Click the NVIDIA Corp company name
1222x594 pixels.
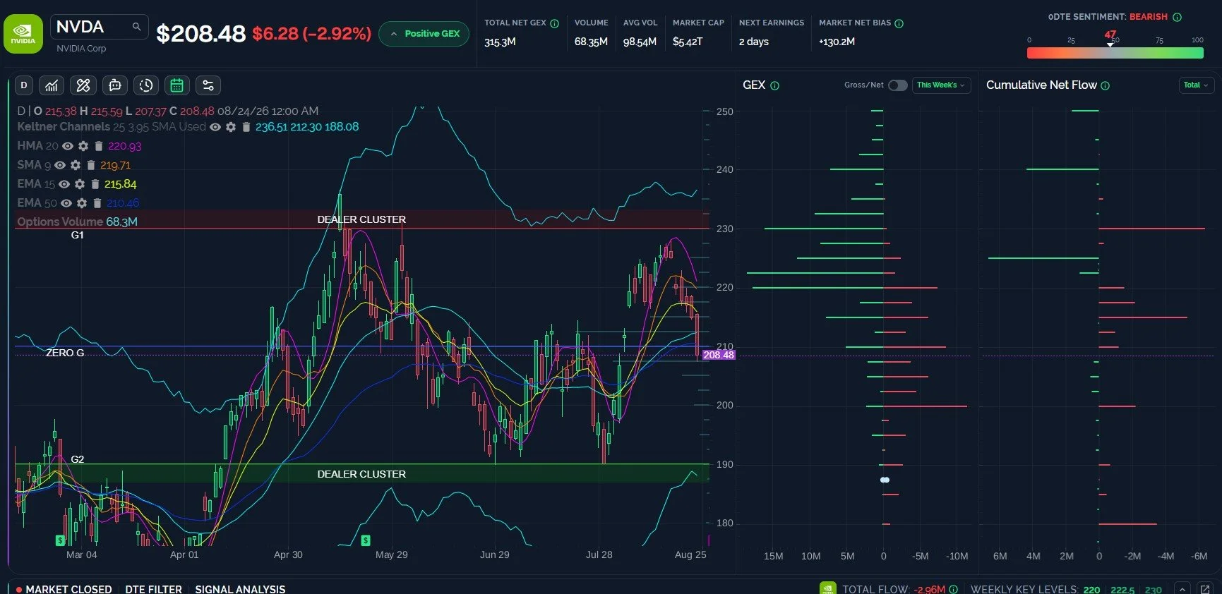click(81, 49)
